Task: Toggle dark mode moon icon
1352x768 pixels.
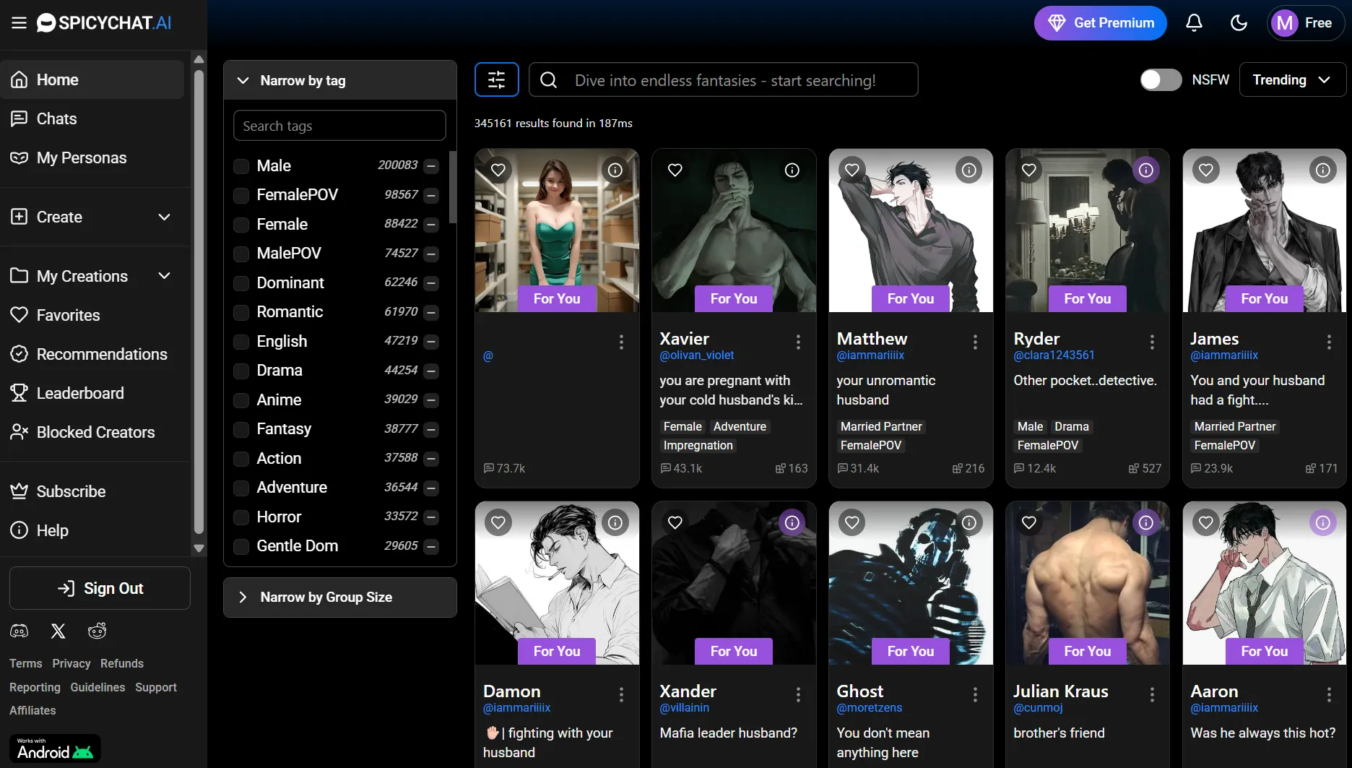Action: coord(1239,23)
